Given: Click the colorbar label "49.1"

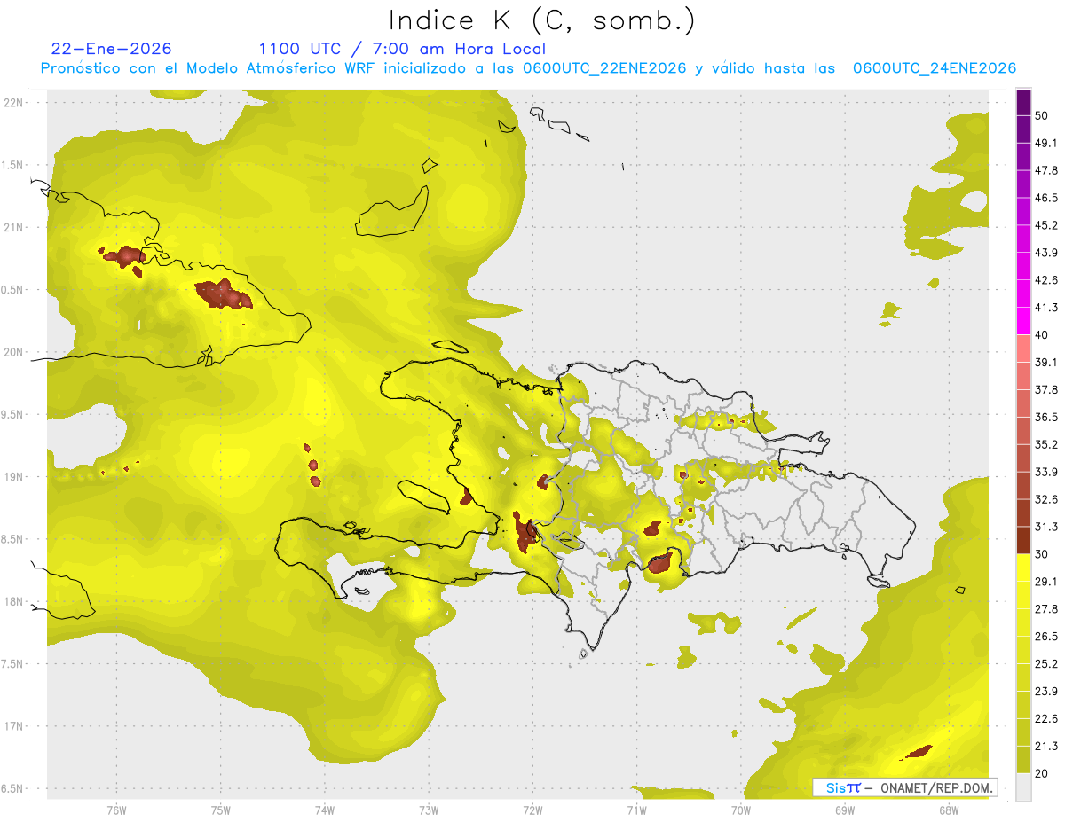Looking at the screenshot, I should pyautogui.click(x=1045, y=143).
